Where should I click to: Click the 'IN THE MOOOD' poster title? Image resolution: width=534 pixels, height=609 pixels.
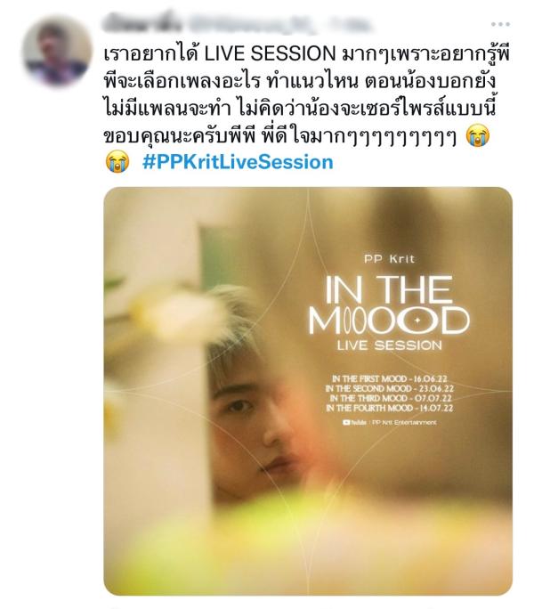(389, 305)
